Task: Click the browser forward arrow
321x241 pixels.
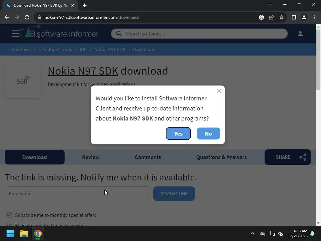Action: [17, 18]
